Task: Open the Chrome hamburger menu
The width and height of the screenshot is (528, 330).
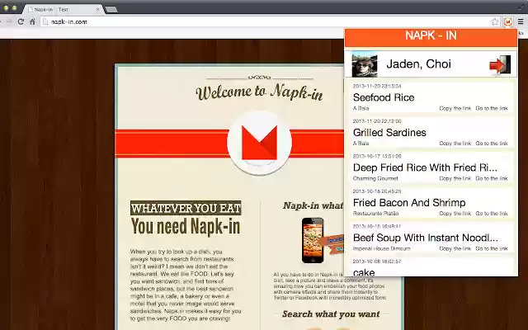Action: tap(521, 22)
